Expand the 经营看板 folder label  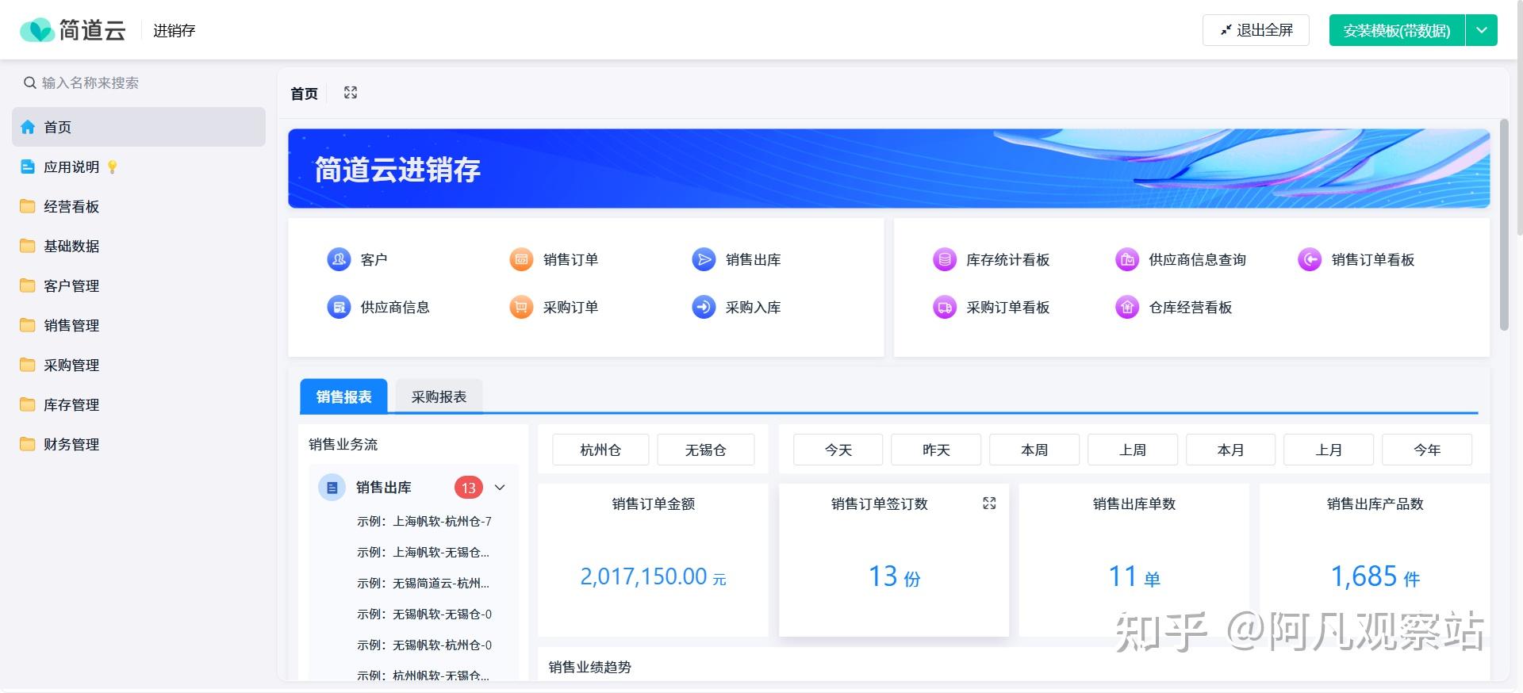point(71,206)
